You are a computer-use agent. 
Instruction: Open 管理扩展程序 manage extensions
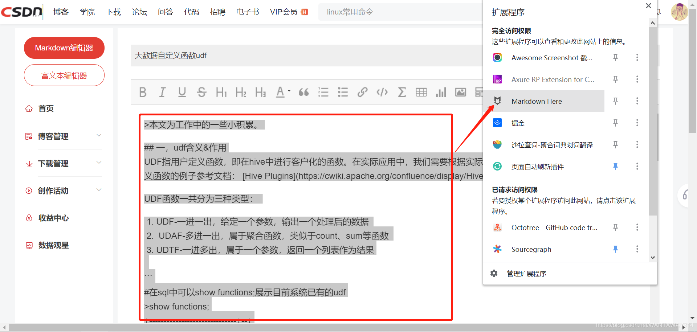pyautogui.click(x=570, y=274)
